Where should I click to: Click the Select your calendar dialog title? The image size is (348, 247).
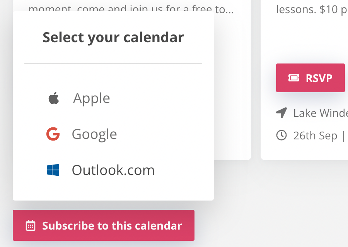pyautogui.click(x=113, y=37)
